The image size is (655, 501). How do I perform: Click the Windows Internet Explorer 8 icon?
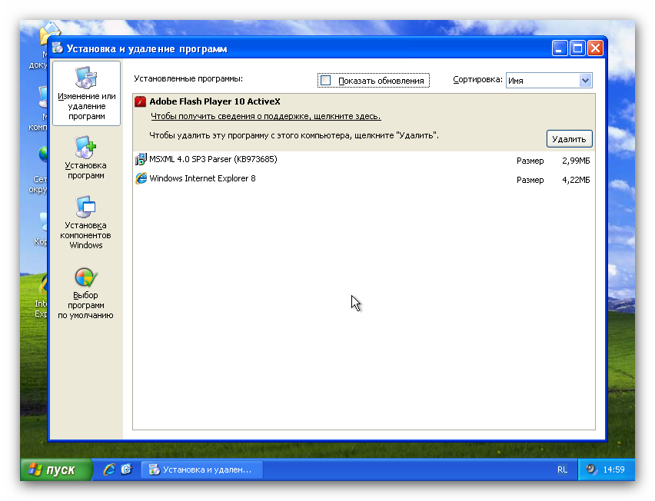[141, 179]
